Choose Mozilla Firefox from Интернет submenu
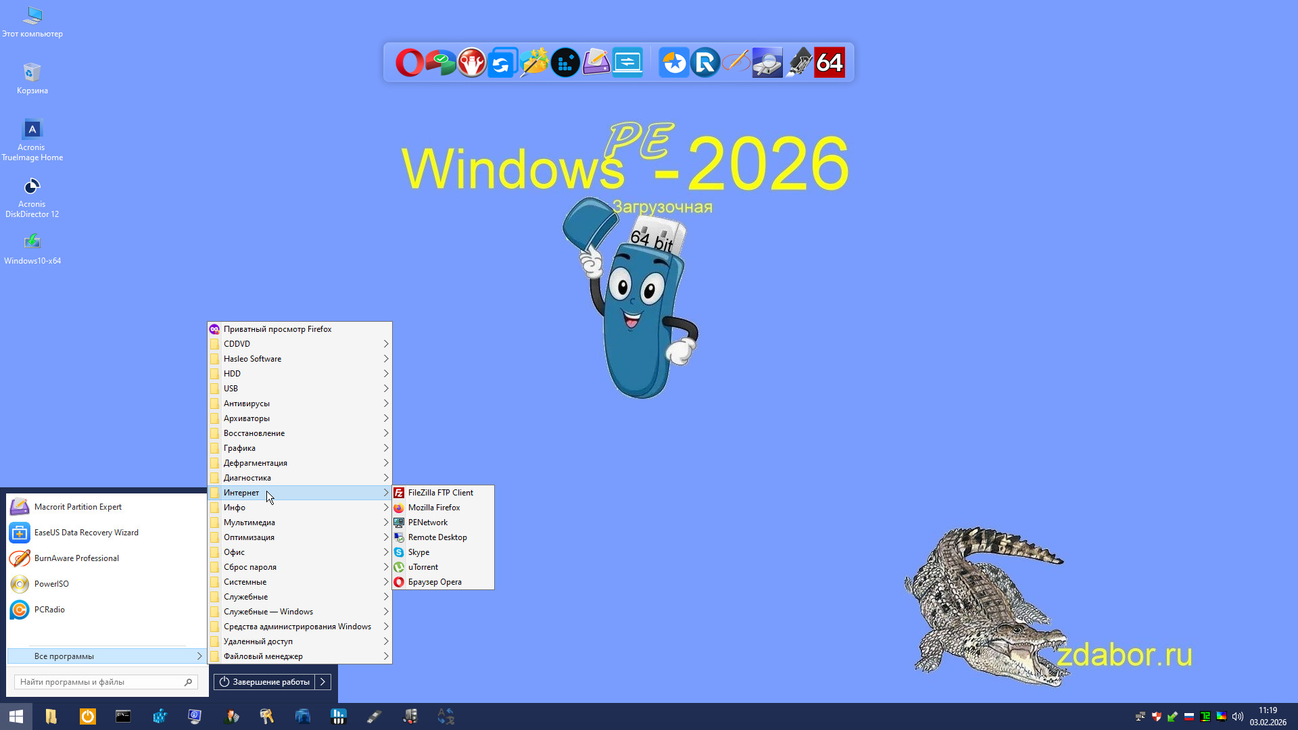 click(433, 508)
